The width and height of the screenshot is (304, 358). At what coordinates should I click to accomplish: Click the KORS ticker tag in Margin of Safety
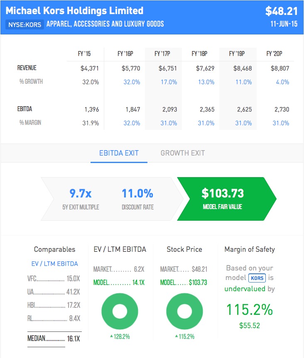(x=257, y=278)
